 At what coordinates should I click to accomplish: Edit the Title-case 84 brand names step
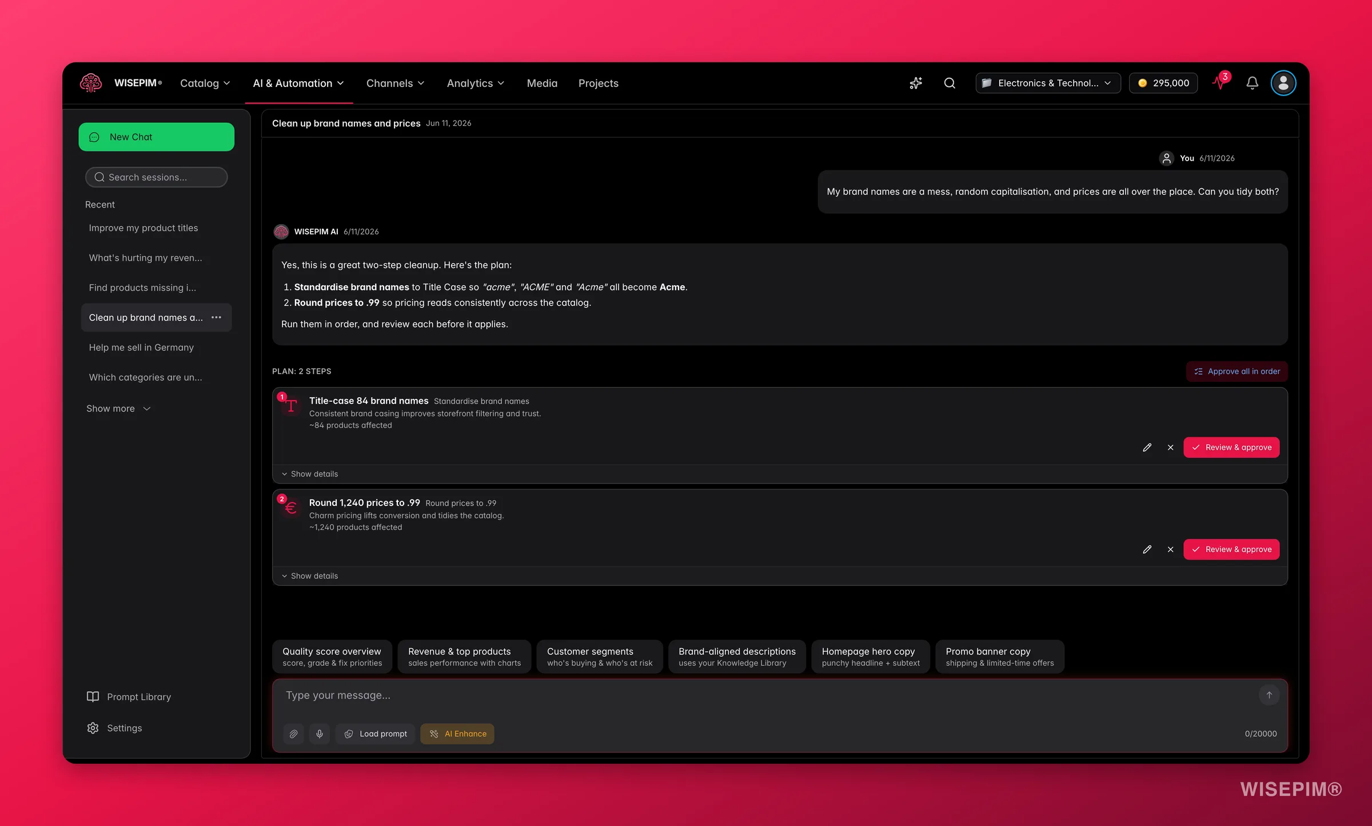(x=1147, y=448)
